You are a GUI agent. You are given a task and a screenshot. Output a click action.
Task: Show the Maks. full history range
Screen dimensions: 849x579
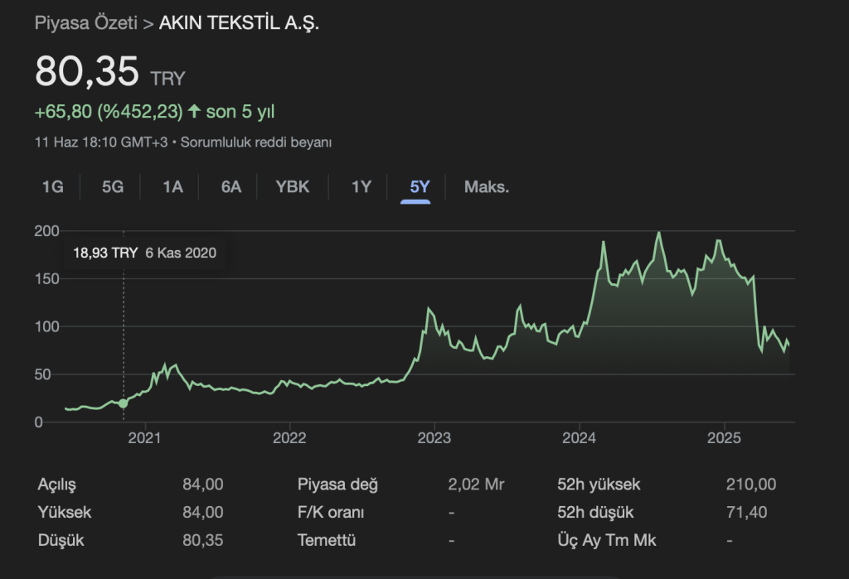pos(487,186)
